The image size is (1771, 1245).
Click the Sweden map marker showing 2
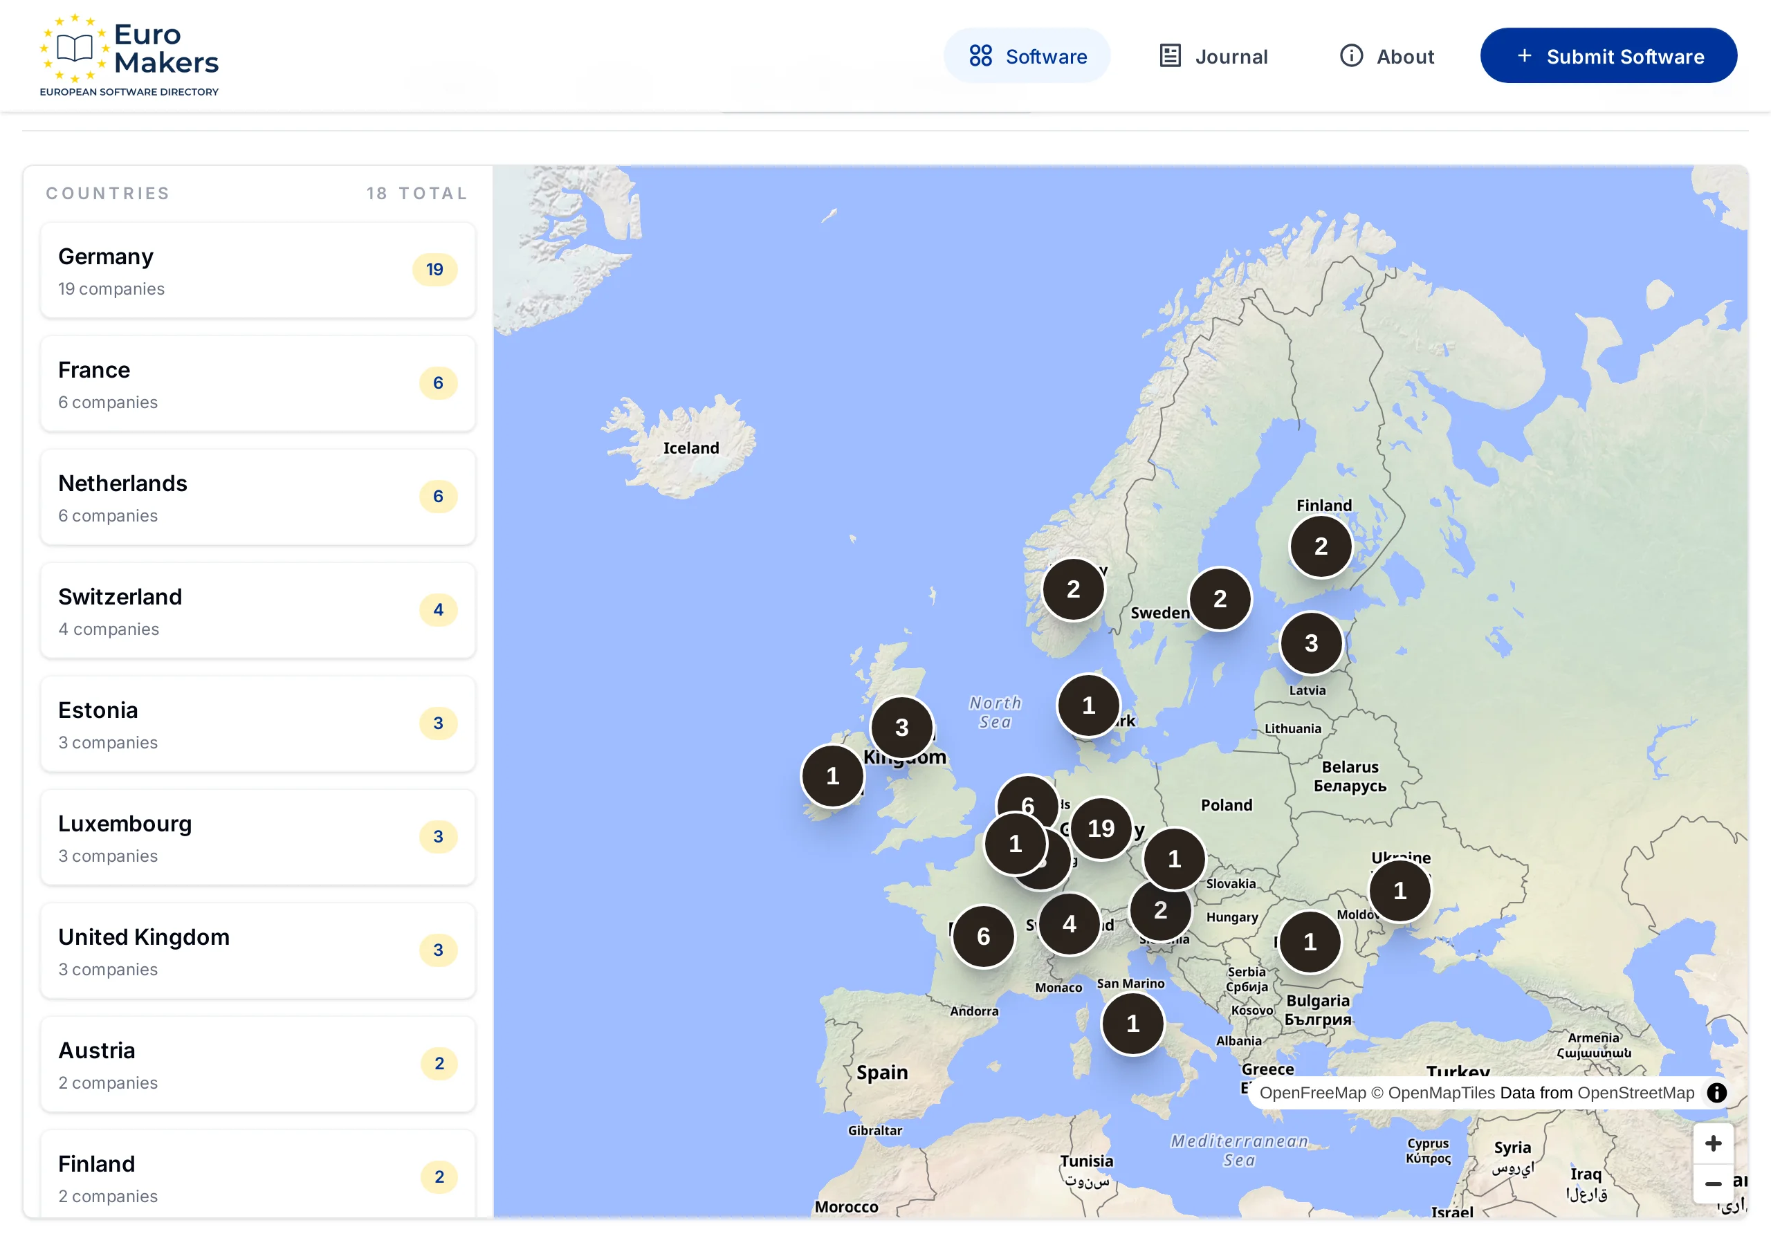coord(1220,598)
